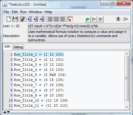Click the 'Description:' label

tap(11, 36)
